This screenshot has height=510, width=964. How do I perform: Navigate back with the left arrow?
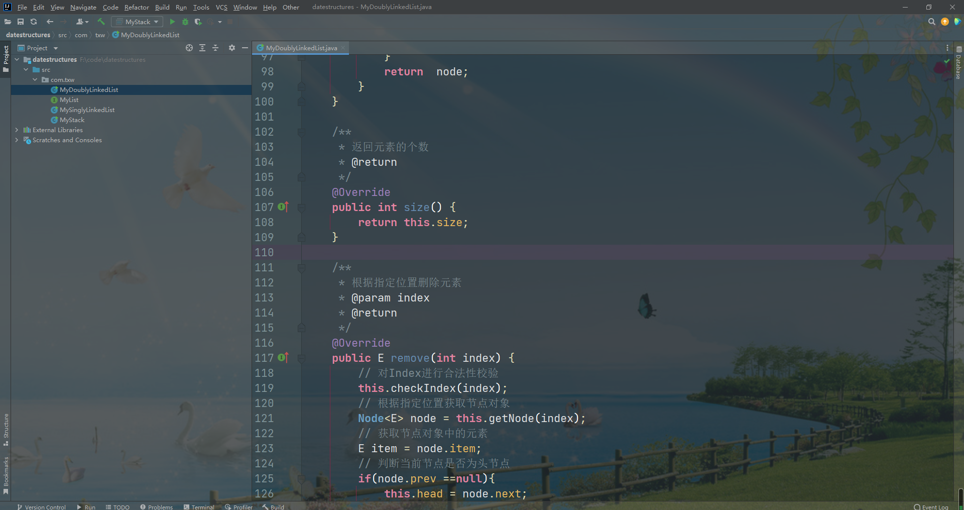pos(50,22)
